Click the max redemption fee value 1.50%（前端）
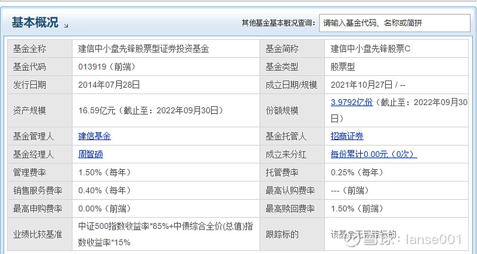 tap(357, 209)
